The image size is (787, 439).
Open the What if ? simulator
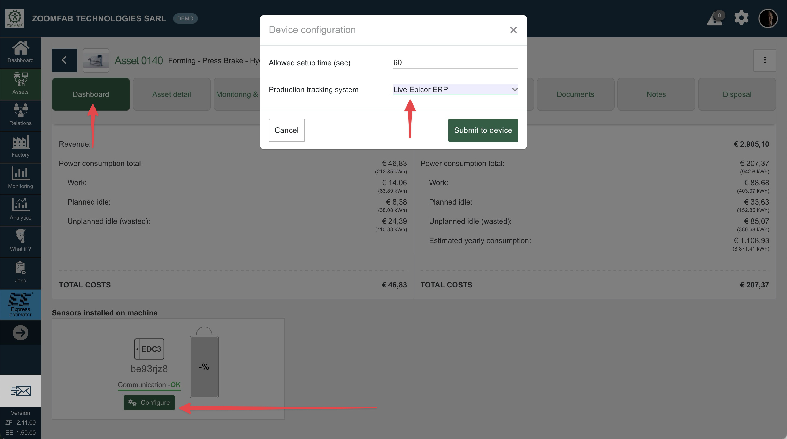(20, 241)
